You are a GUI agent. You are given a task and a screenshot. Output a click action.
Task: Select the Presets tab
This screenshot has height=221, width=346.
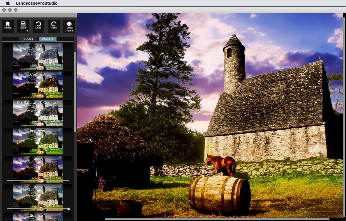47,39
